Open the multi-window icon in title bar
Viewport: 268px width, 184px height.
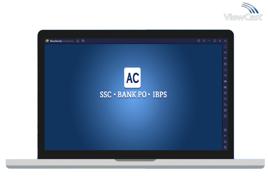click(83, 41)
